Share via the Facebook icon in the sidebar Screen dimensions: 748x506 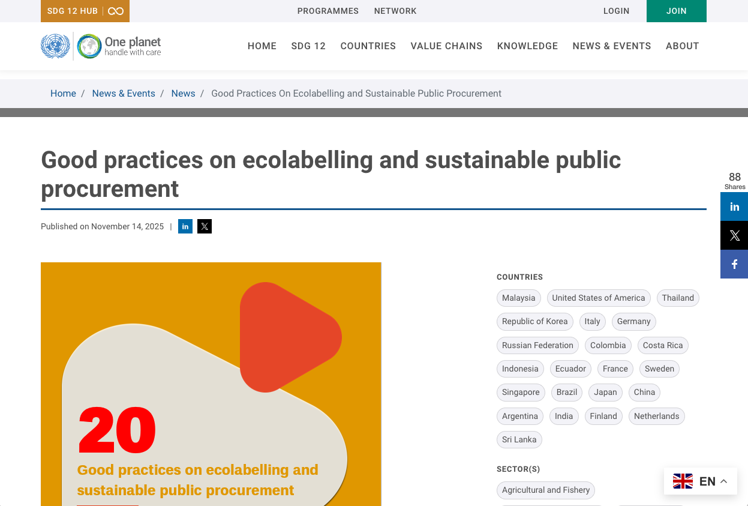pyautogui.click(x=734, y=264)
